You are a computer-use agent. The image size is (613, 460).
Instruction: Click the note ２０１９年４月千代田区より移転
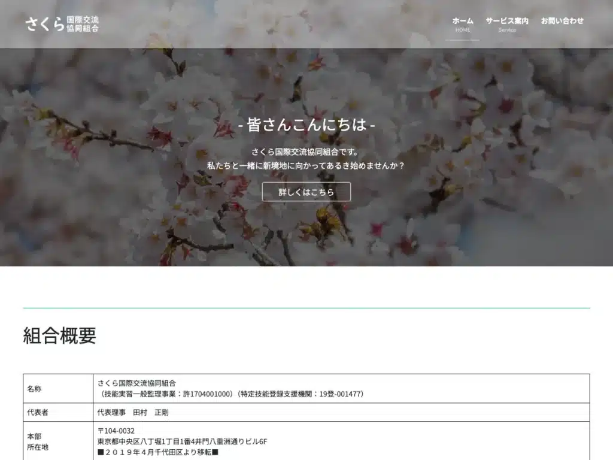pyautogui.click(x=158, y=452)
